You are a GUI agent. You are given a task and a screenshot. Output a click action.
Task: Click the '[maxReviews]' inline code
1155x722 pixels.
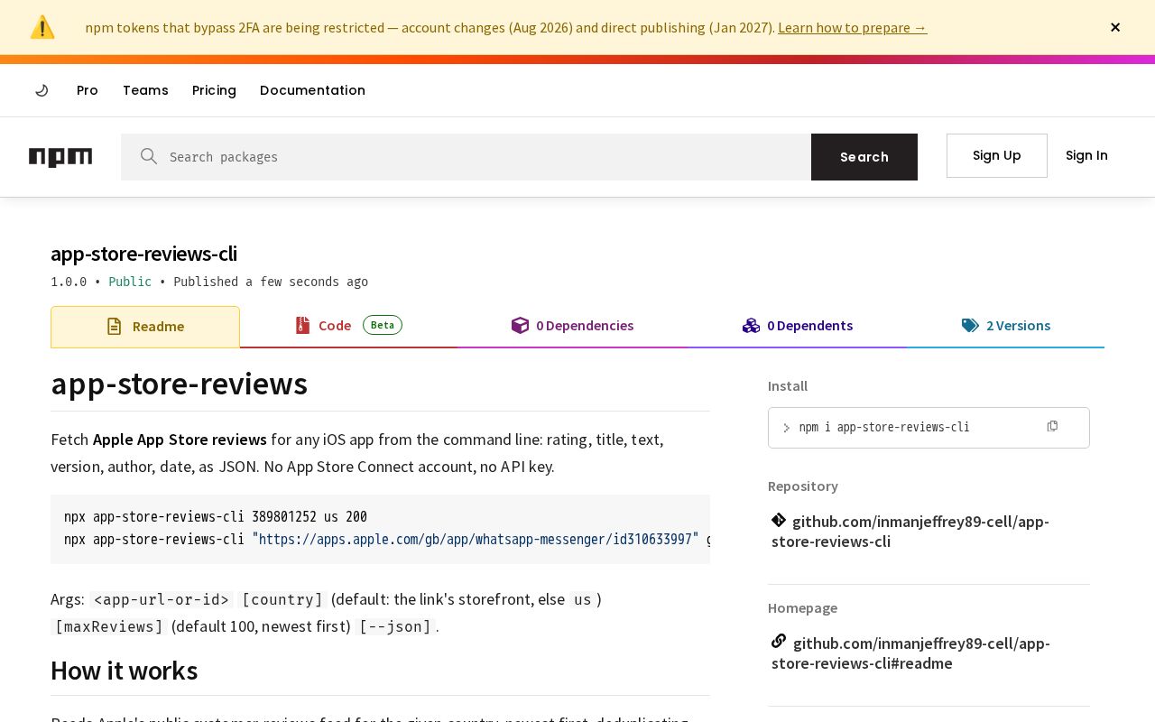click(109, 626)
